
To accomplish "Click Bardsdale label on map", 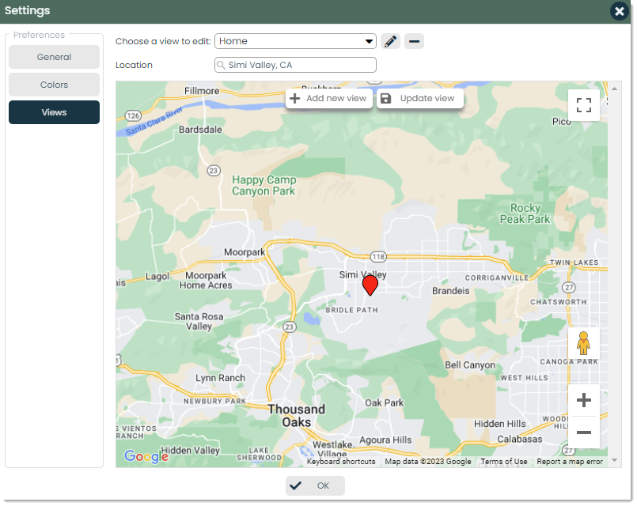I will click(200, 130).
